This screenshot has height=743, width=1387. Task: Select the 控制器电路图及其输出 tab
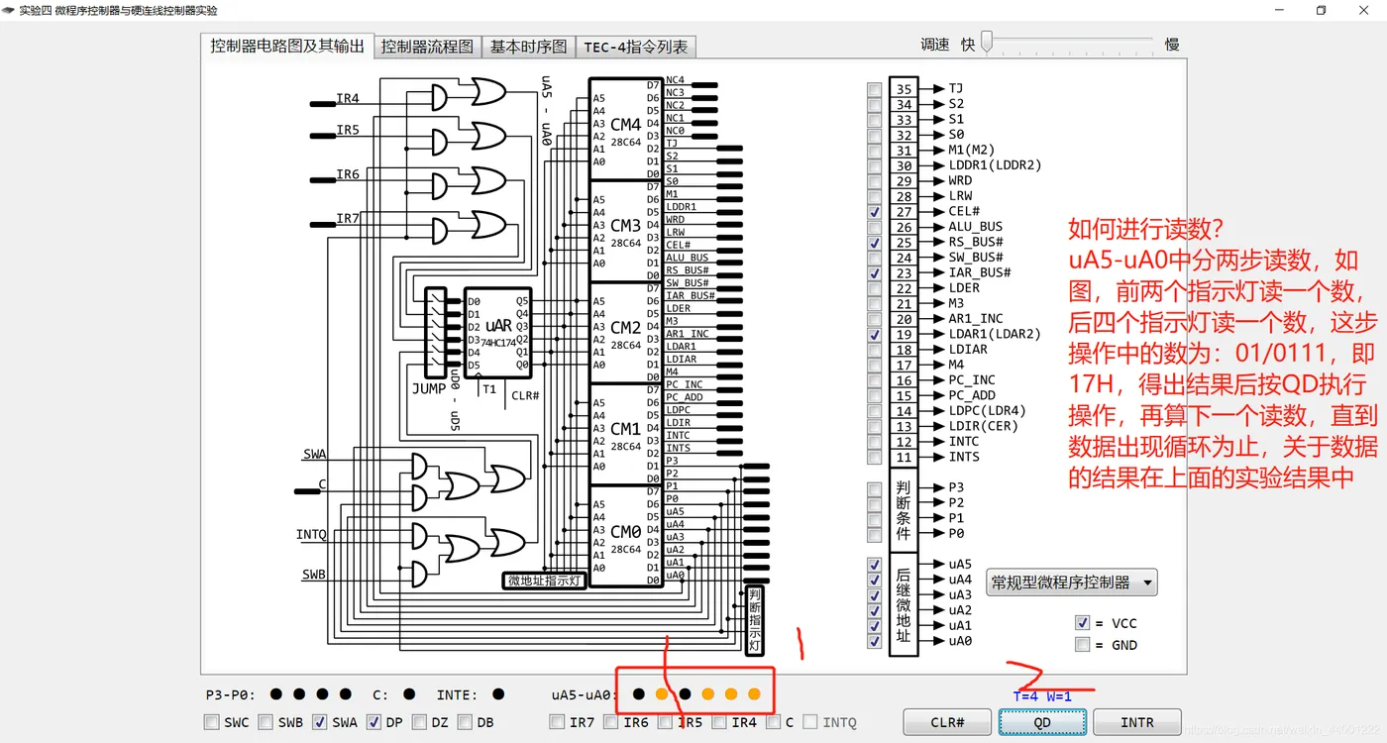point(287,46)
